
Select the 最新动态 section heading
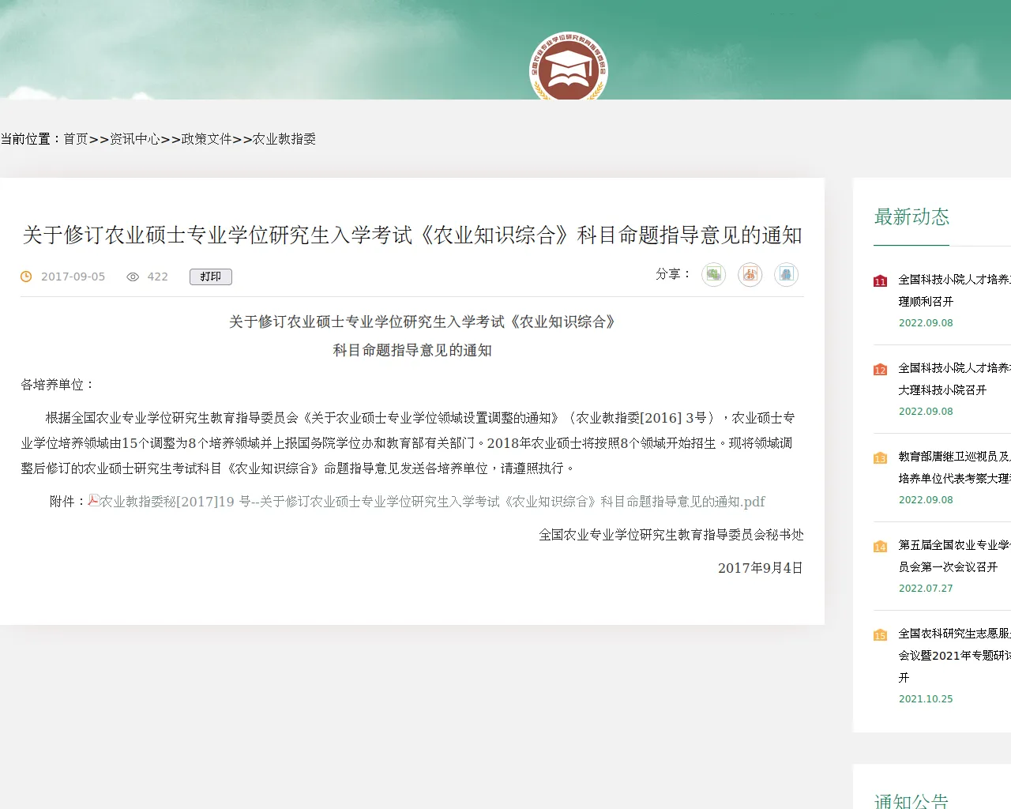pos(911,217)
